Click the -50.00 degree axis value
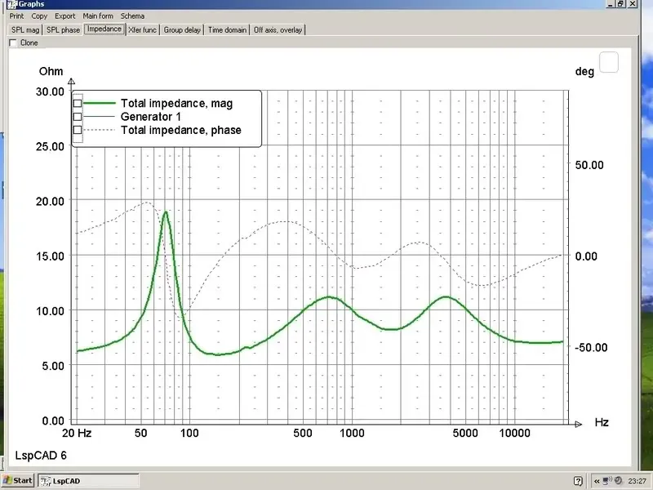 [591, 348]
